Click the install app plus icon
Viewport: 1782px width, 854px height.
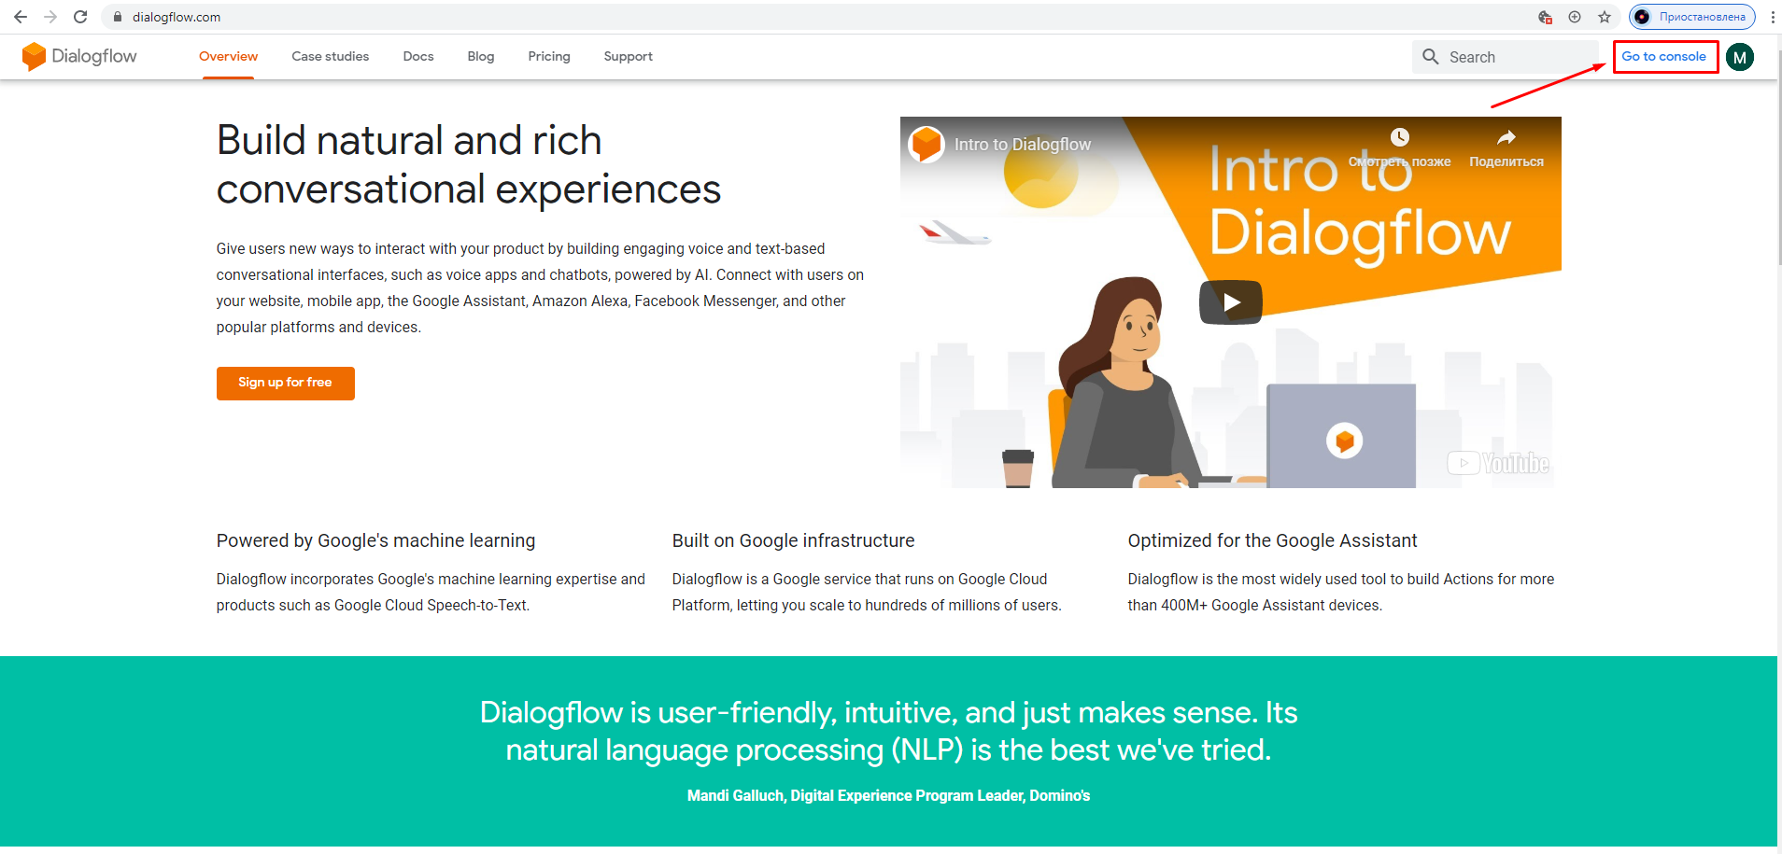1575,17
